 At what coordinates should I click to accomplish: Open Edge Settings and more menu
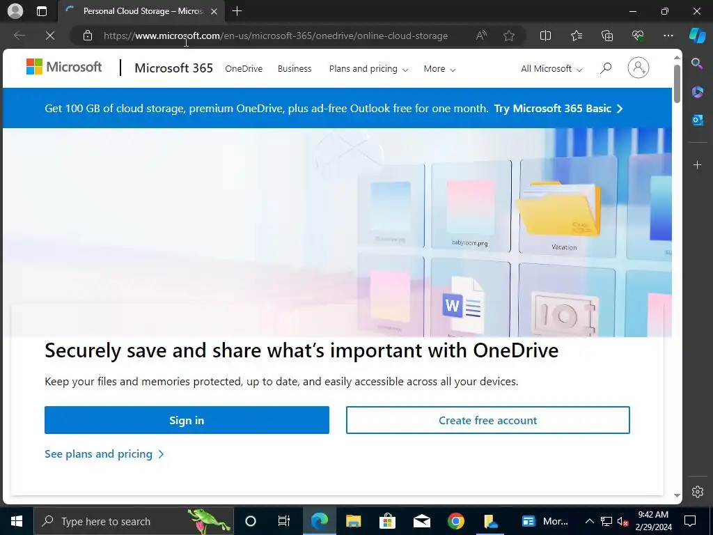[x=668, y=36]
